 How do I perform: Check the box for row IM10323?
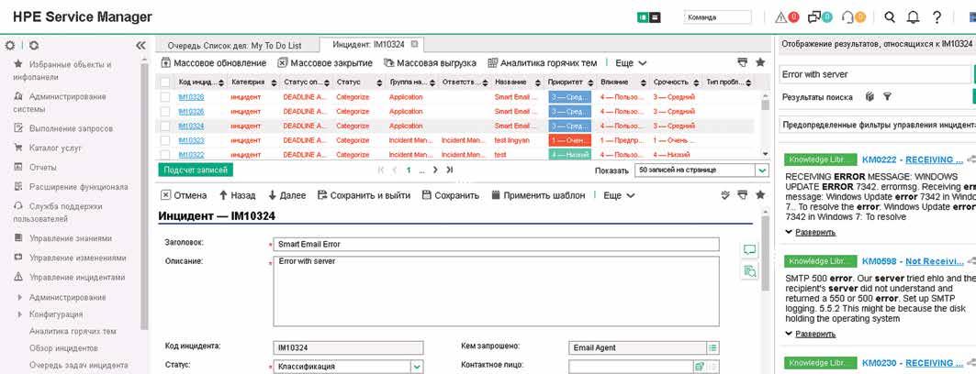tap(165, 140)
